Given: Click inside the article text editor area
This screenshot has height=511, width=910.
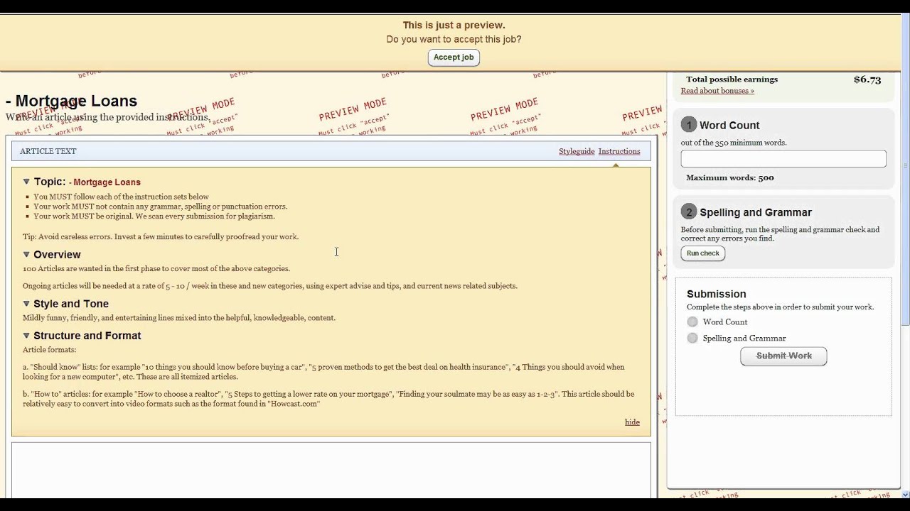Looking at the screenshot, I should pyautogui.click(x=331, y=470).
